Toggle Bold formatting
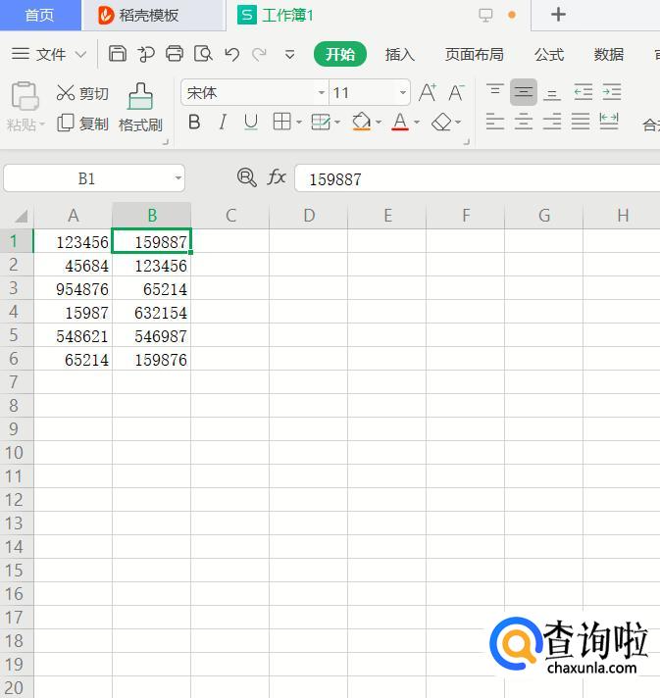 [194, 123]
